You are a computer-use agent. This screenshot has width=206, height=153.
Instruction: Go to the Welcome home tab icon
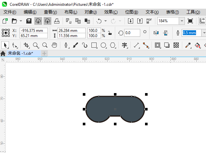3,53
